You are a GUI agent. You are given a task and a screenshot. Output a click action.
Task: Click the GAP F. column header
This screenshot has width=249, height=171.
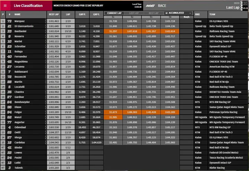click(96, 14)
